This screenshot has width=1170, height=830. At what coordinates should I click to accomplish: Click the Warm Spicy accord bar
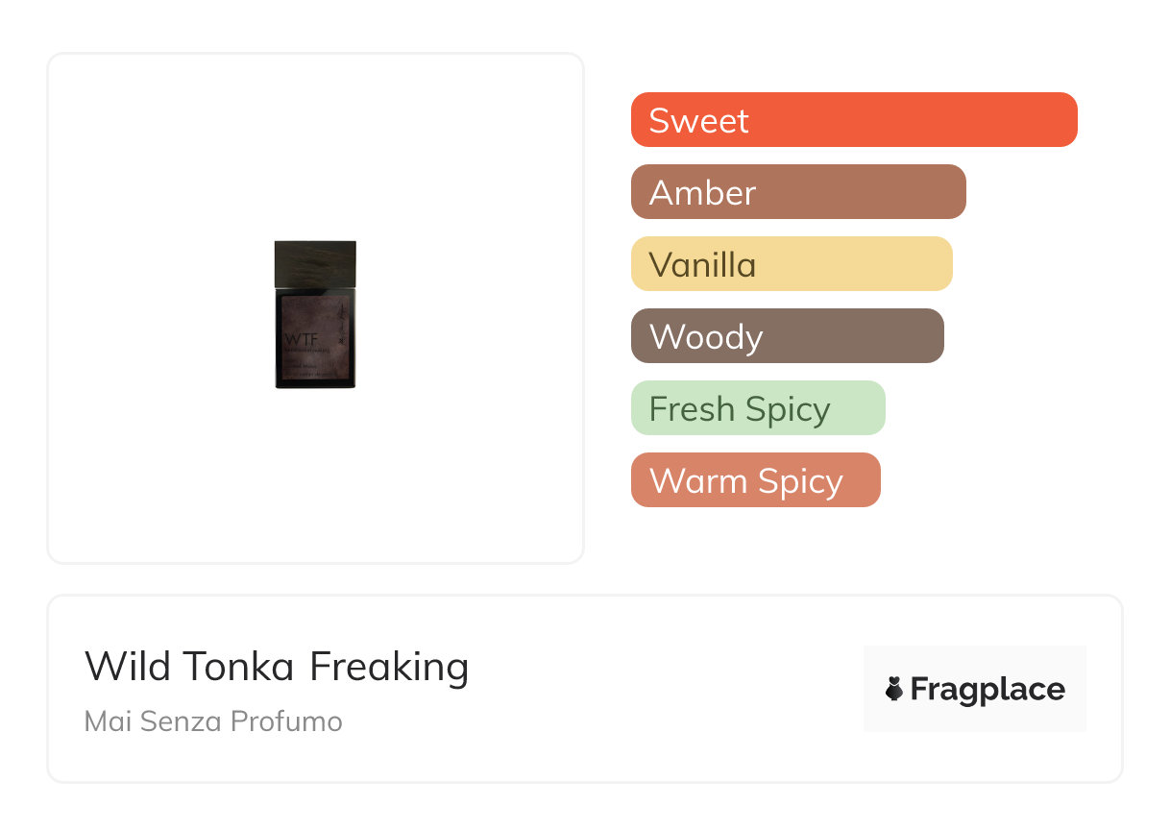(x=755, y=480)
